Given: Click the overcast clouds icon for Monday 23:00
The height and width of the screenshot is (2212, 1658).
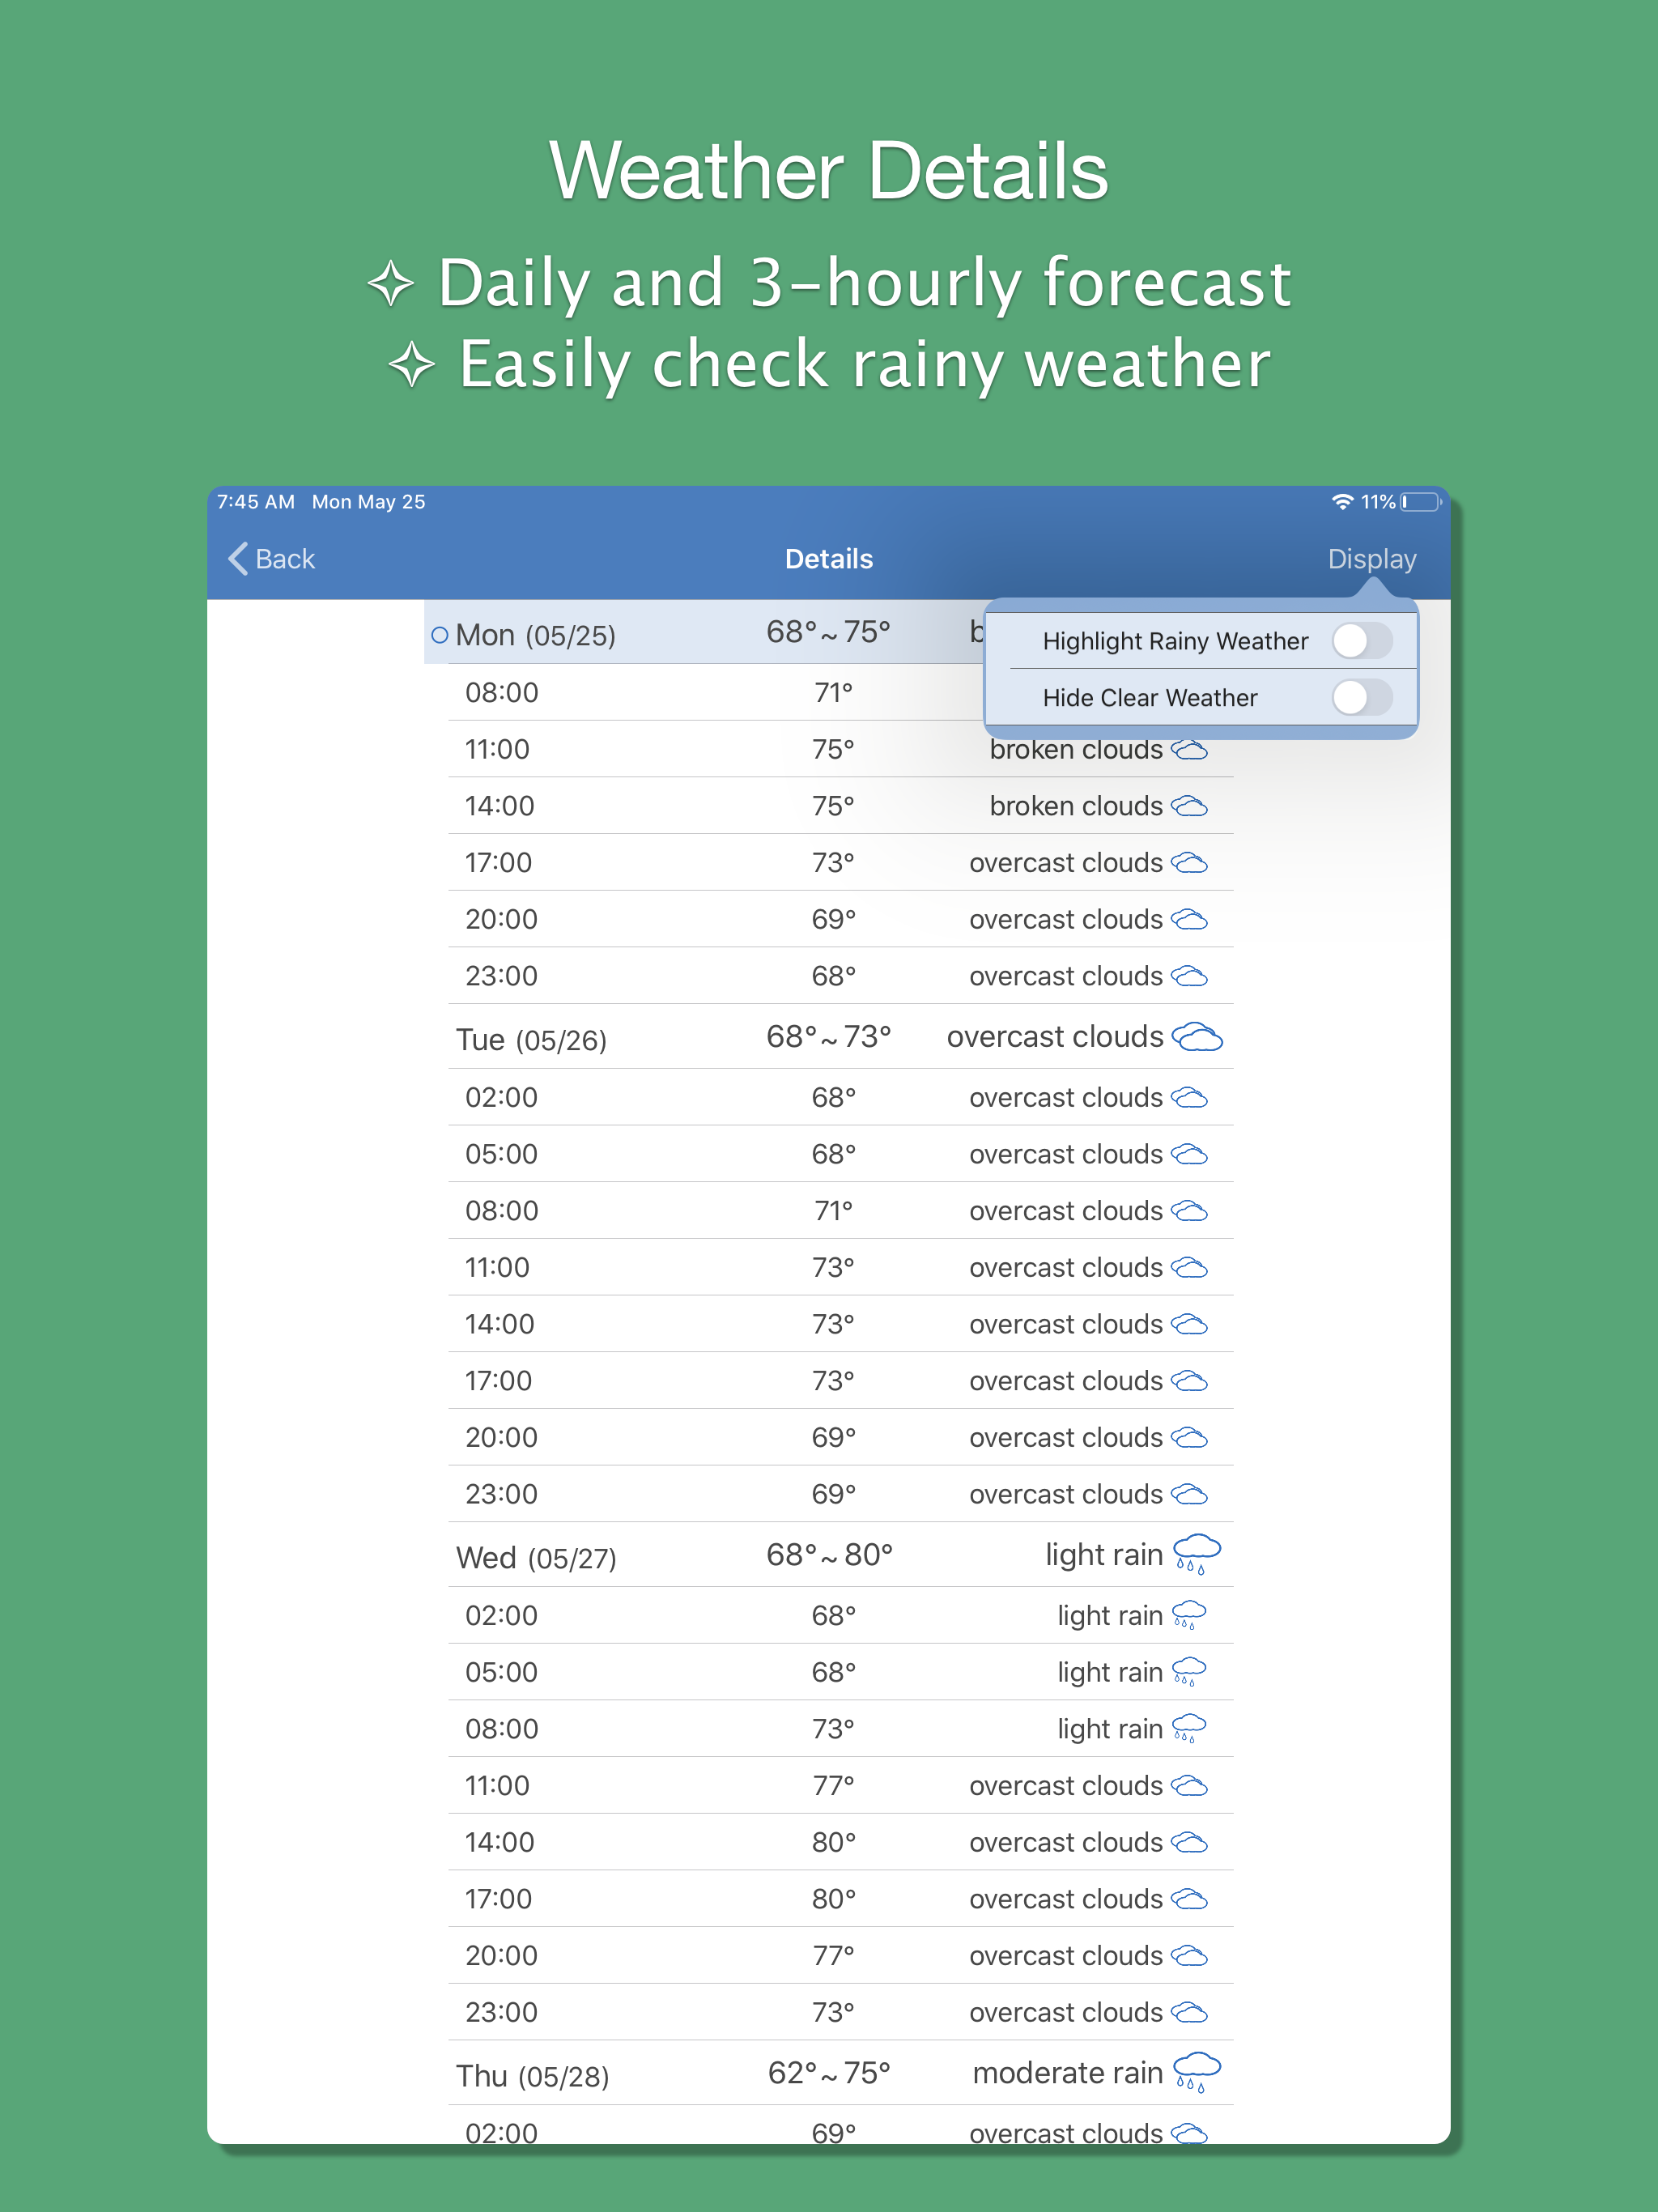Looking at the screenshot, I should tap(1189, 976).
